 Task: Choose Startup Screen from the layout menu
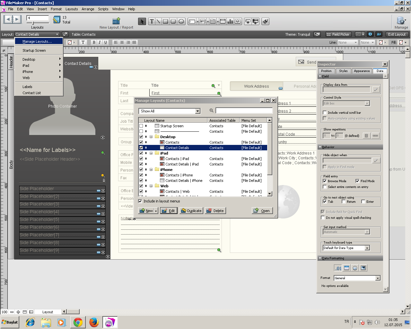[x=34, y=50]
